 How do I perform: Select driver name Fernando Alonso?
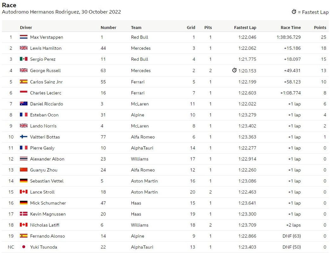[48, 236]
